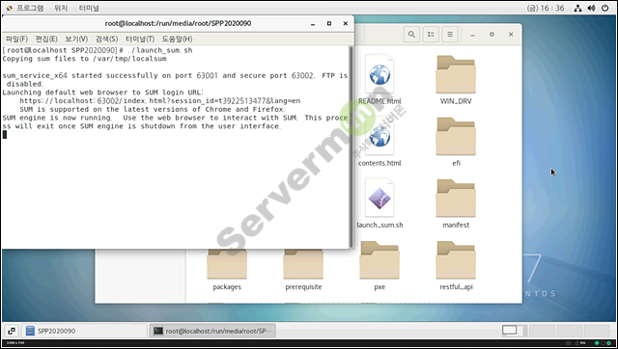Switch to SPP2020090 taskbar window
The width and height of the screenshot is (618, 349).
(84, 331)
